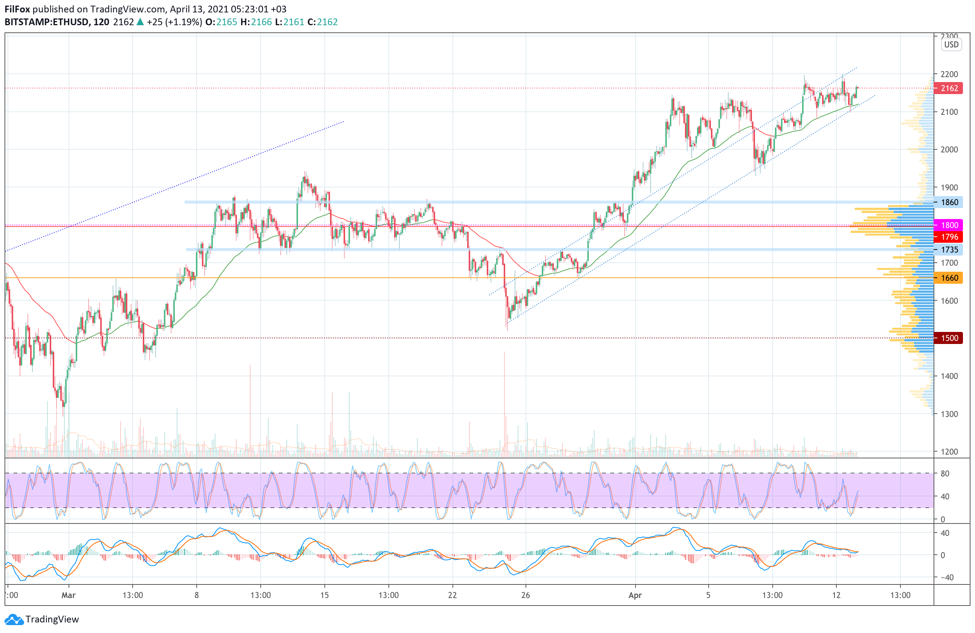This screenshot has height=633, width=975.
Task: Click the 1860 light-blue price level label
Action: pos(949,202)
